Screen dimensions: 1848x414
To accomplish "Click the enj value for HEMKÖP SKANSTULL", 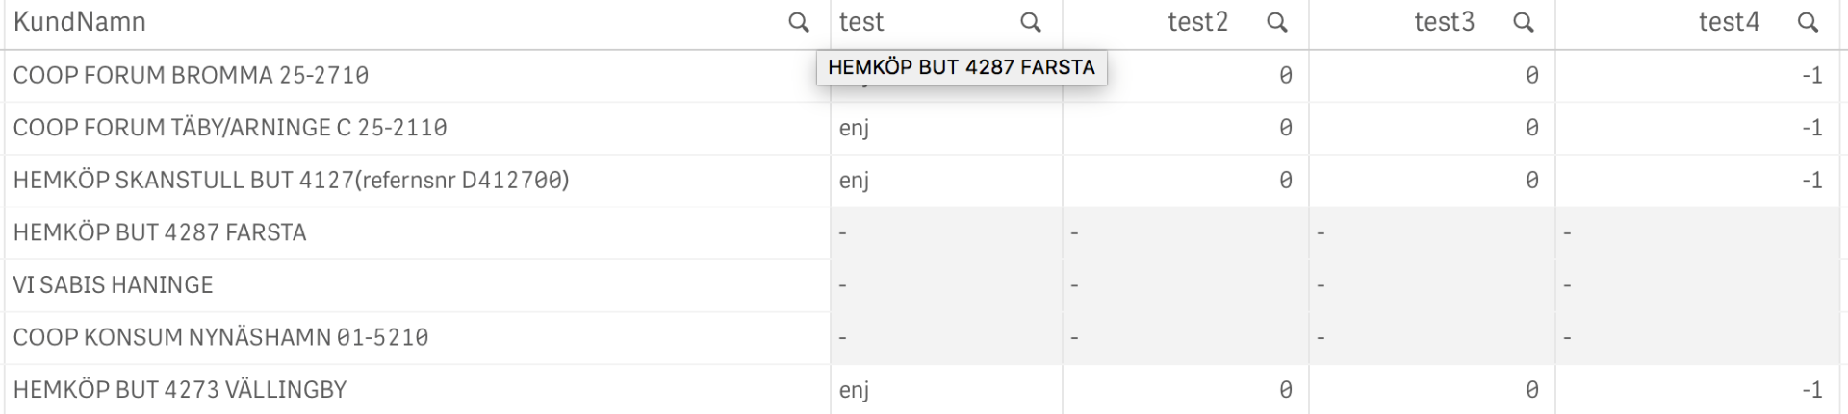I will pos(854,181).
